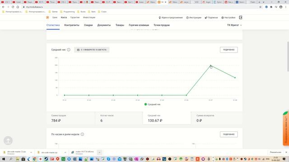289x162 pixels.
Task: Open the tab search dropdown arrow in Chrome
Action: point(264,2)
